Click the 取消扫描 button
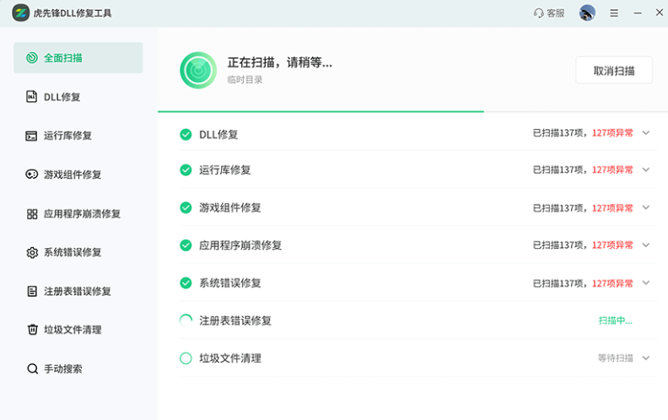This screenshot has height=420, width=668. [614, 70]
